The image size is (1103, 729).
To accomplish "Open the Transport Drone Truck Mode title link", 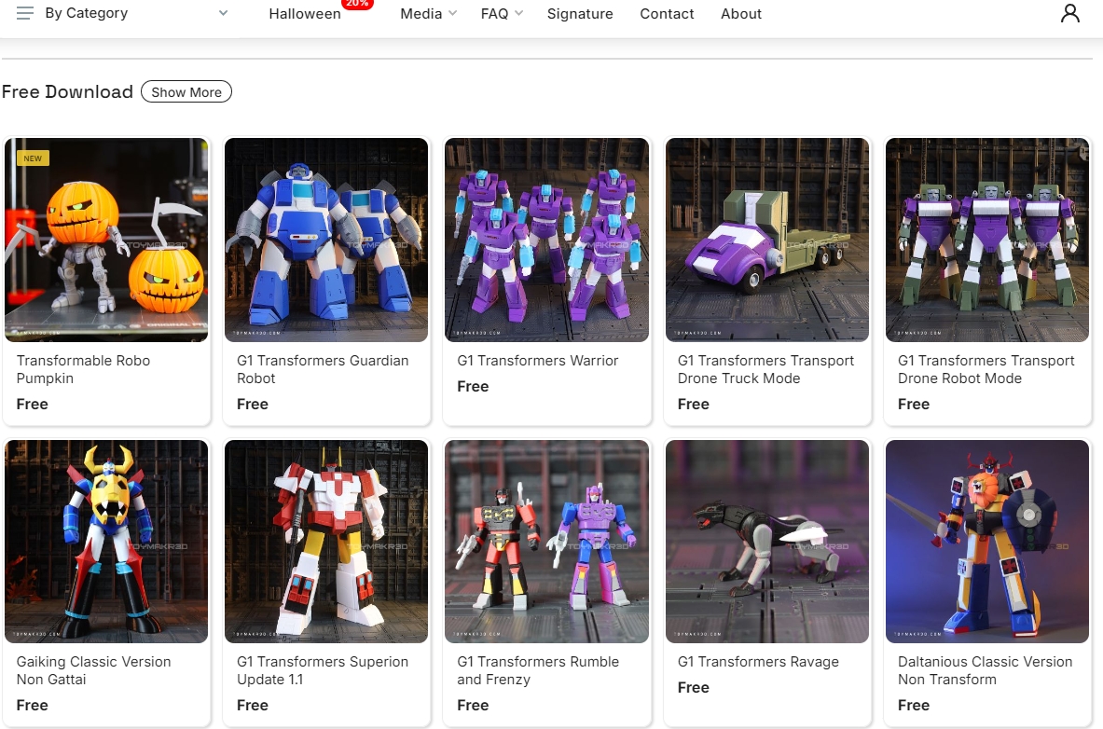I will [765, 369].
